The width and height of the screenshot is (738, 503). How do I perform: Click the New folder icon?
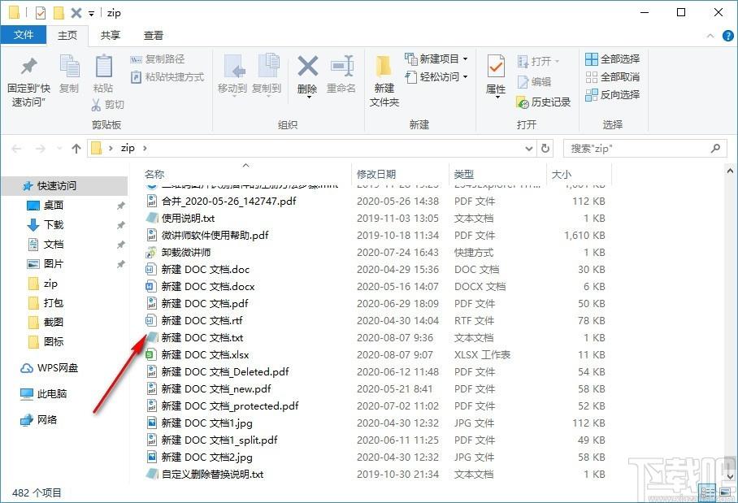click(x=384, y=67)
